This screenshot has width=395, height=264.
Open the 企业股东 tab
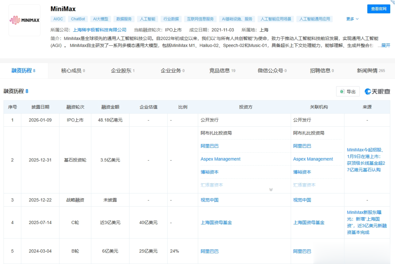click(123, 70)
